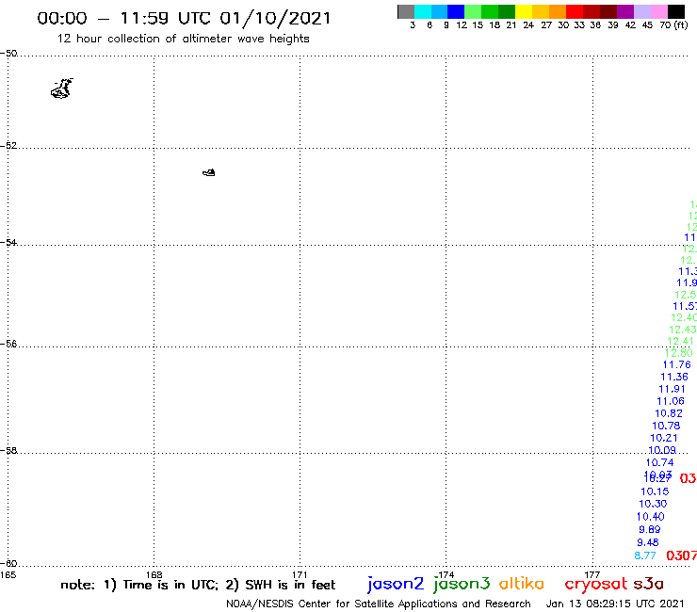Click the Auckland Islands outline on the map

(x=62, y=88)
